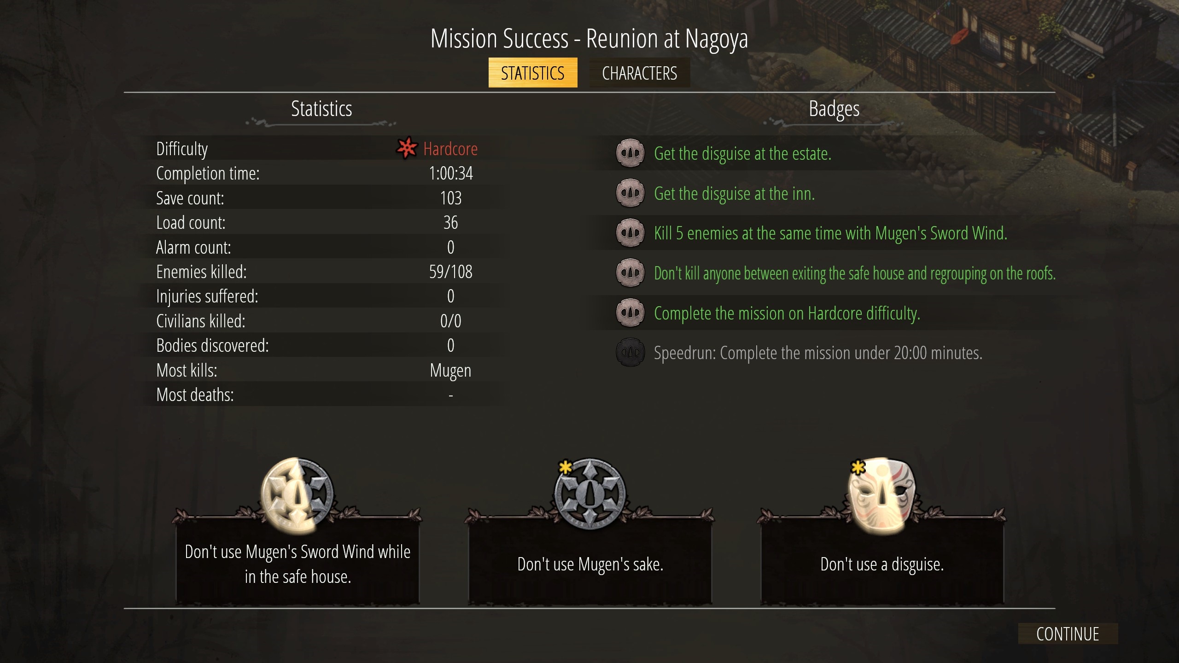Click badge icon beside 'Get the disguise at the estate'

[630, 153]
